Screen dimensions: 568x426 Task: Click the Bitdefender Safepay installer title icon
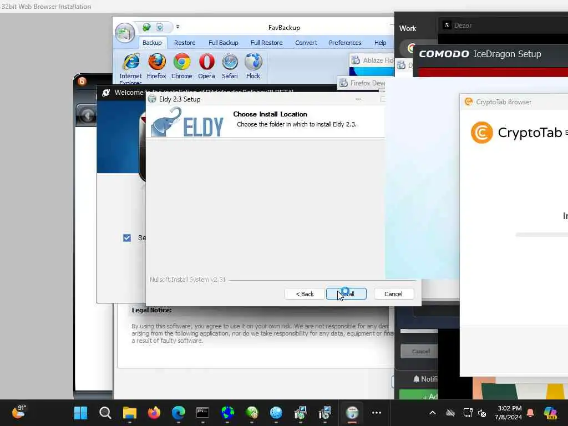(106, 93)
